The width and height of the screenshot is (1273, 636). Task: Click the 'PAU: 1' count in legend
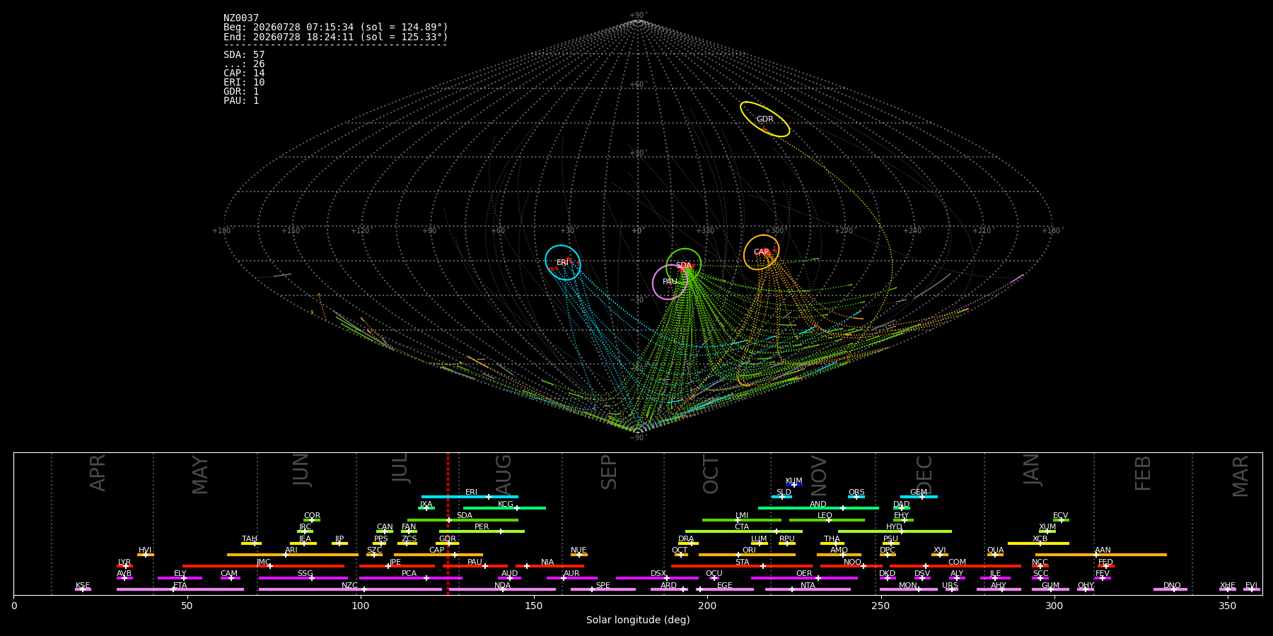tap(241, 101)
